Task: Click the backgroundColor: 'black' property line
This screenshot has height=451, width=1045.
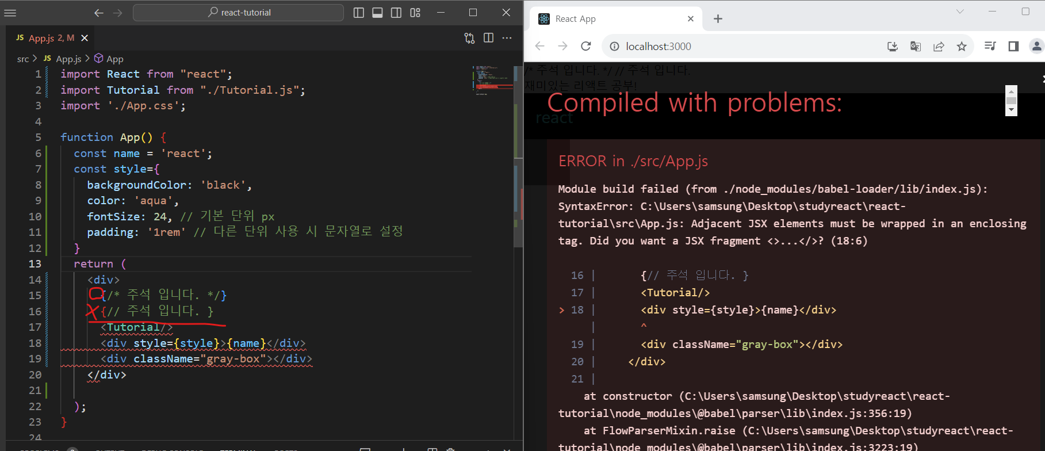Action: (169, 185)
